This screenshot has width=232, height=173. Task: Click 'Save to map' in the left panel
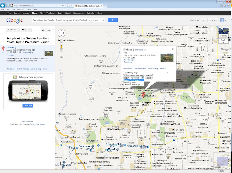(36, 69)
